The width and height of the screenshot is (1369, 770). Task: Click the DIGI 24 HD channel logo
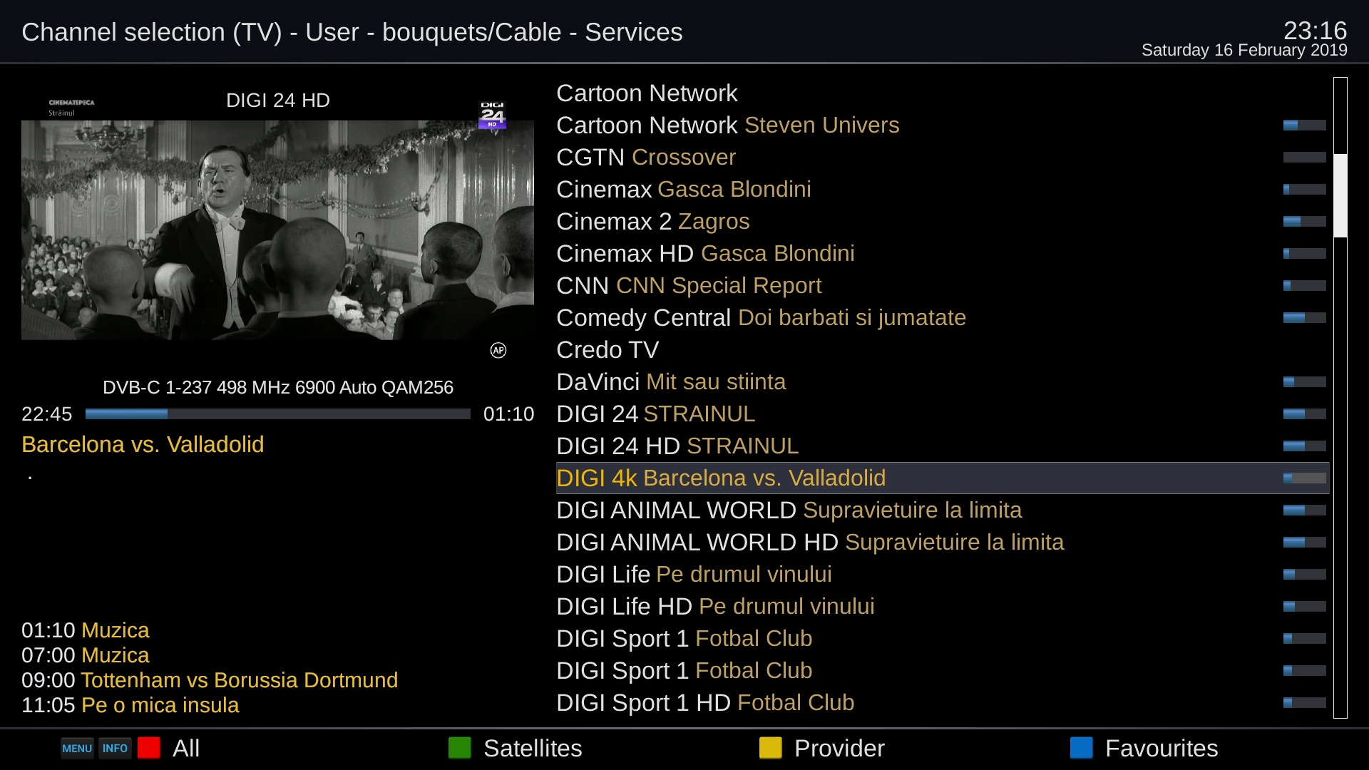coord(492,115)
